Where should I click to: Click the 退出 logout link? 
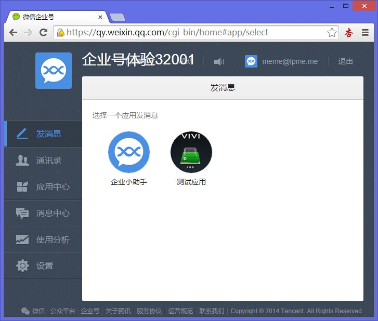pos(345,61)
